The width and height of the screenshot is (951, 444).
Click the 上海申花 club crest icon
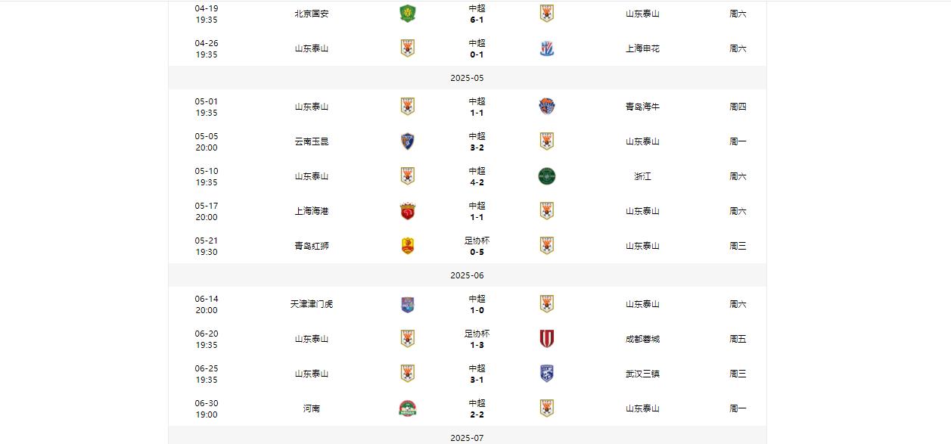pyautogui.click(x=547, y=48)
